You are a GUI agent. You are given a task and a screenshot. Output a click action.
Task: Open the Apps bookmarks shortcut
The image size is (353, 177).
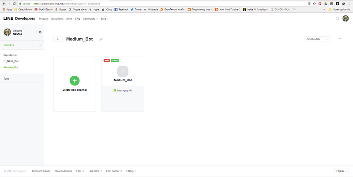point(7,9)
